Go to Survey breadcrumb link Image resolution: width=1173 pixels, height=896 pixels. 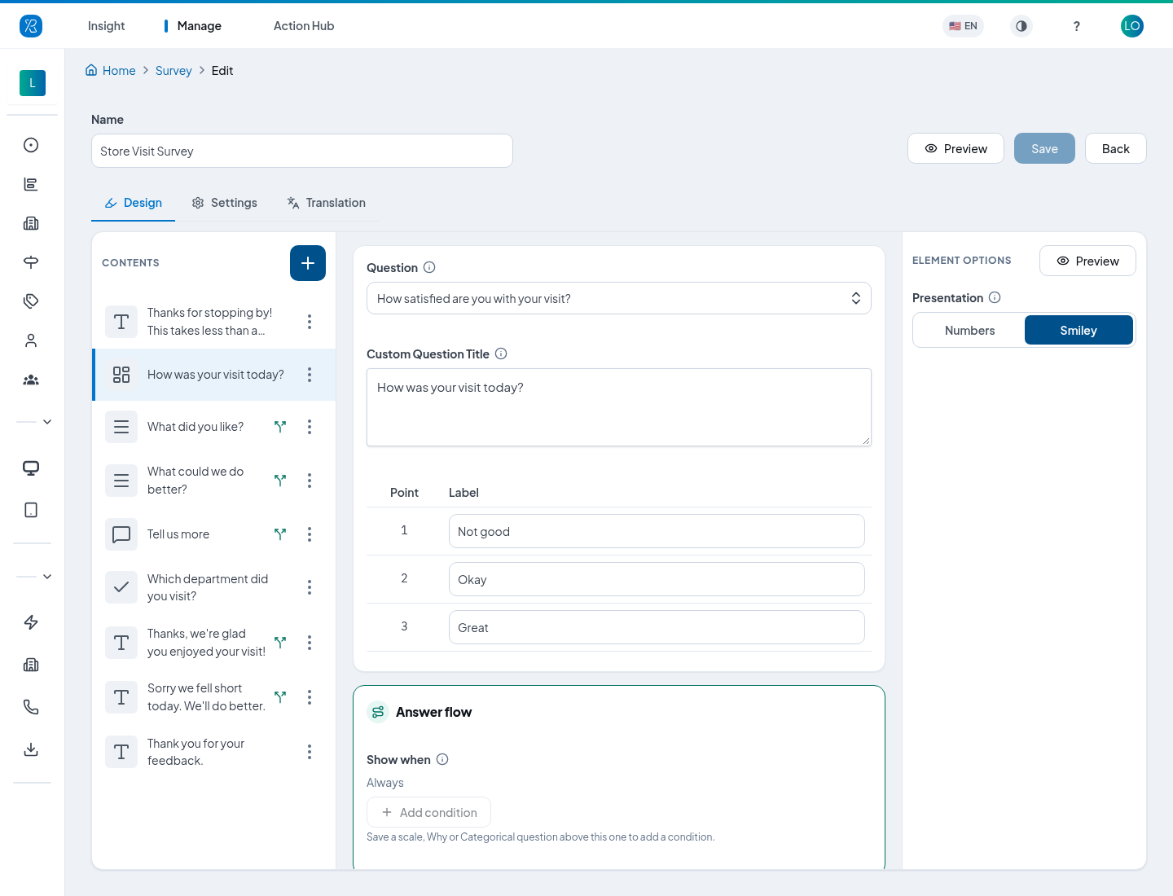(x=174, y=71)
